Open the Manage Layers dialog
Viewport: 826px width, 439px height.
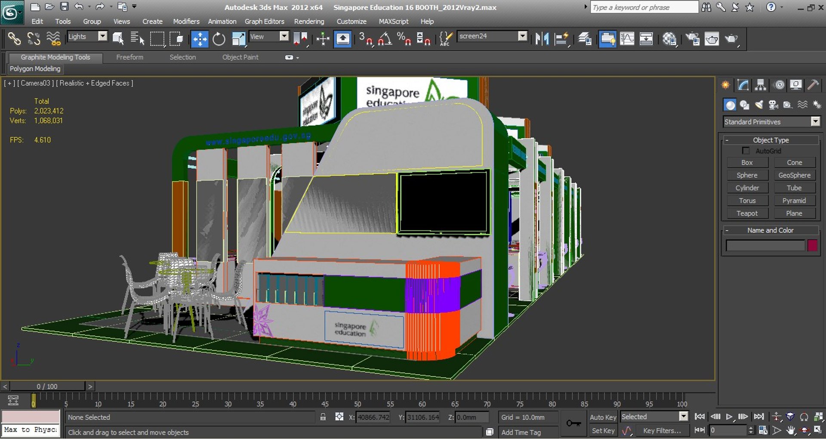pyautogui.click(x=585, y=39)
